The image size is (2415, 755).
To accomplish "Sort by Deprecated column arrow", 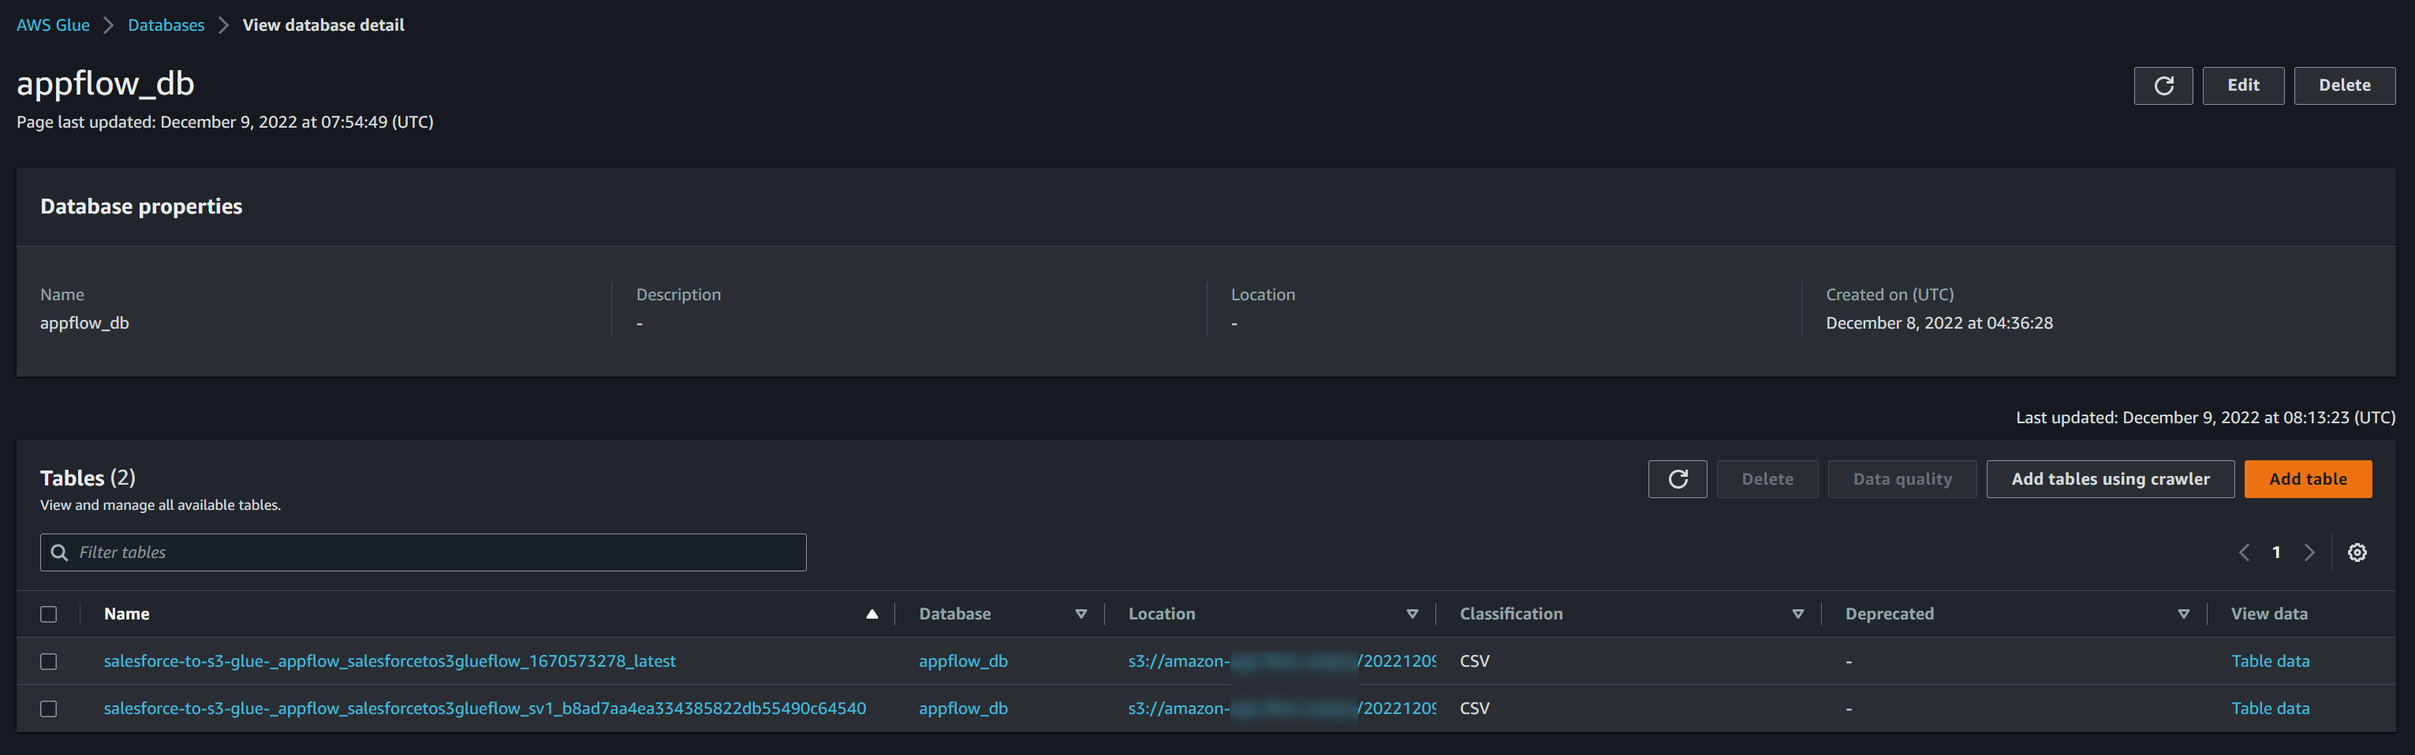I will [2183, 615].
